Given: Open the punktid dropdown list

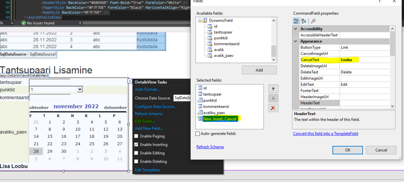Looking at the screenshot, I should click(80, 89).
